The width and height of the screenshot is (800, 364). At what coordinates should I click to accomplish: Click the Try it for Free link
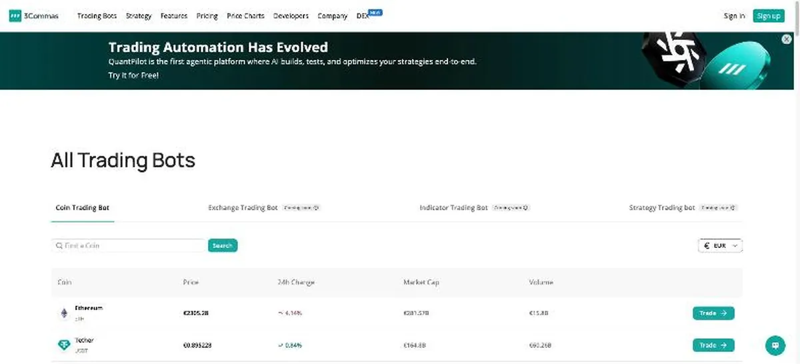[133, 75]
